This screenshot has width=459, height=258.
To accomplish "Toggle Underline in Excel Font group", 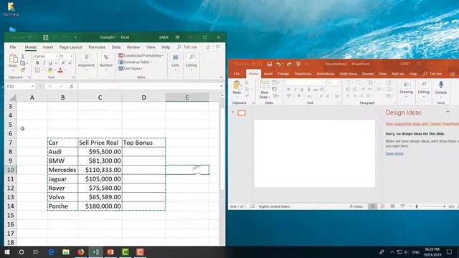I will [x=51, y=63].
